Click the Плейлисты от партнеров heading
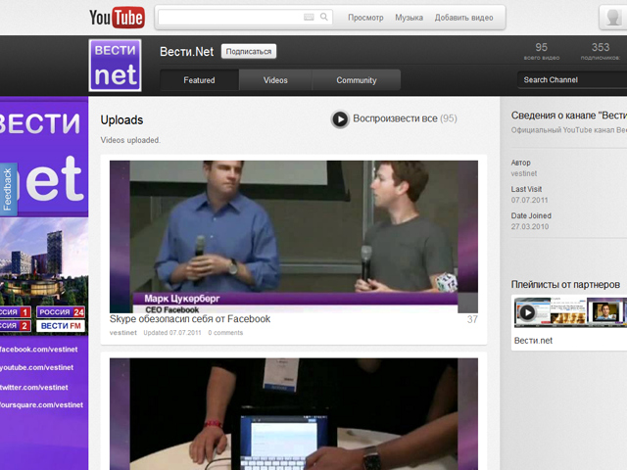Image resolution: width=627 pixels, height=470 pixels. pos(565,285)
